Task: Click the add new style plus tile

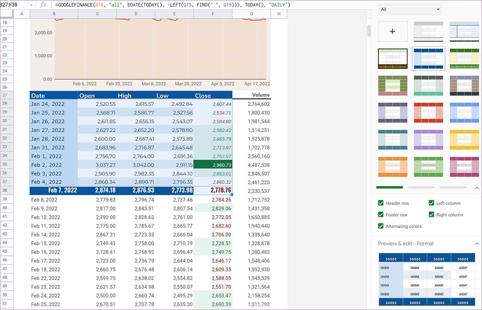Action: [x=392, y=31]
